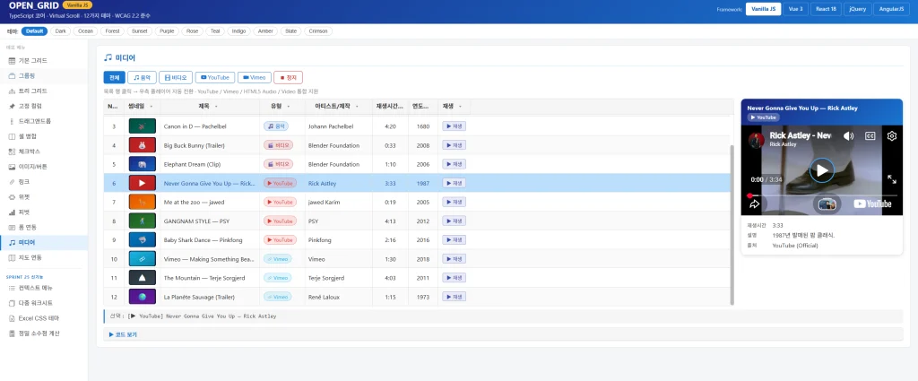Open the 다중 워크시트 sidebar item
Screen dimensions: 918x381
click(x=44, y=303)
